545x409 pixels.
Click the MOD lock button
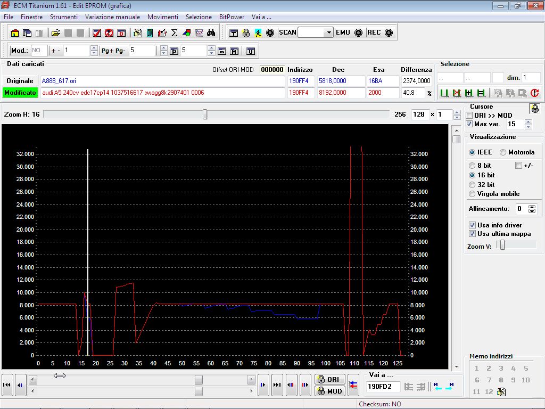(329, 391)
